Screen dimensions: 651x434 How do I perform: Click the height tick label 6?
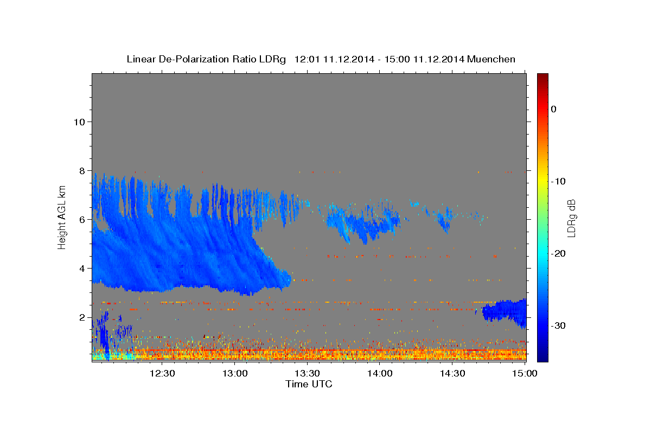tap(82, 219)
